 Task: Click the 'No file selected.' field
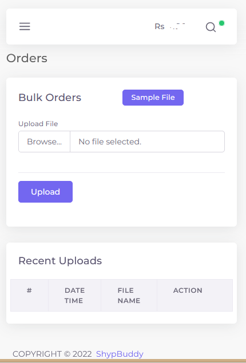148,142
